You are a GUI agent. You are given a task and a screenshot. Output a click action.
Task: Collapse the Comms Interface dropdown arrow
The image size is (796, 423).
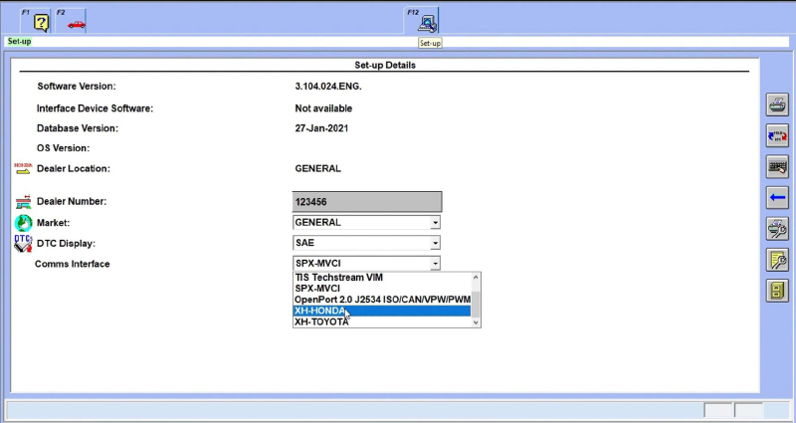[435, 264]
